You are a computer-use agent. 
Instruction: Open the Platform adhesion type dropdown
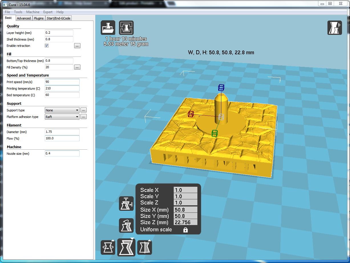coord(62,117)
